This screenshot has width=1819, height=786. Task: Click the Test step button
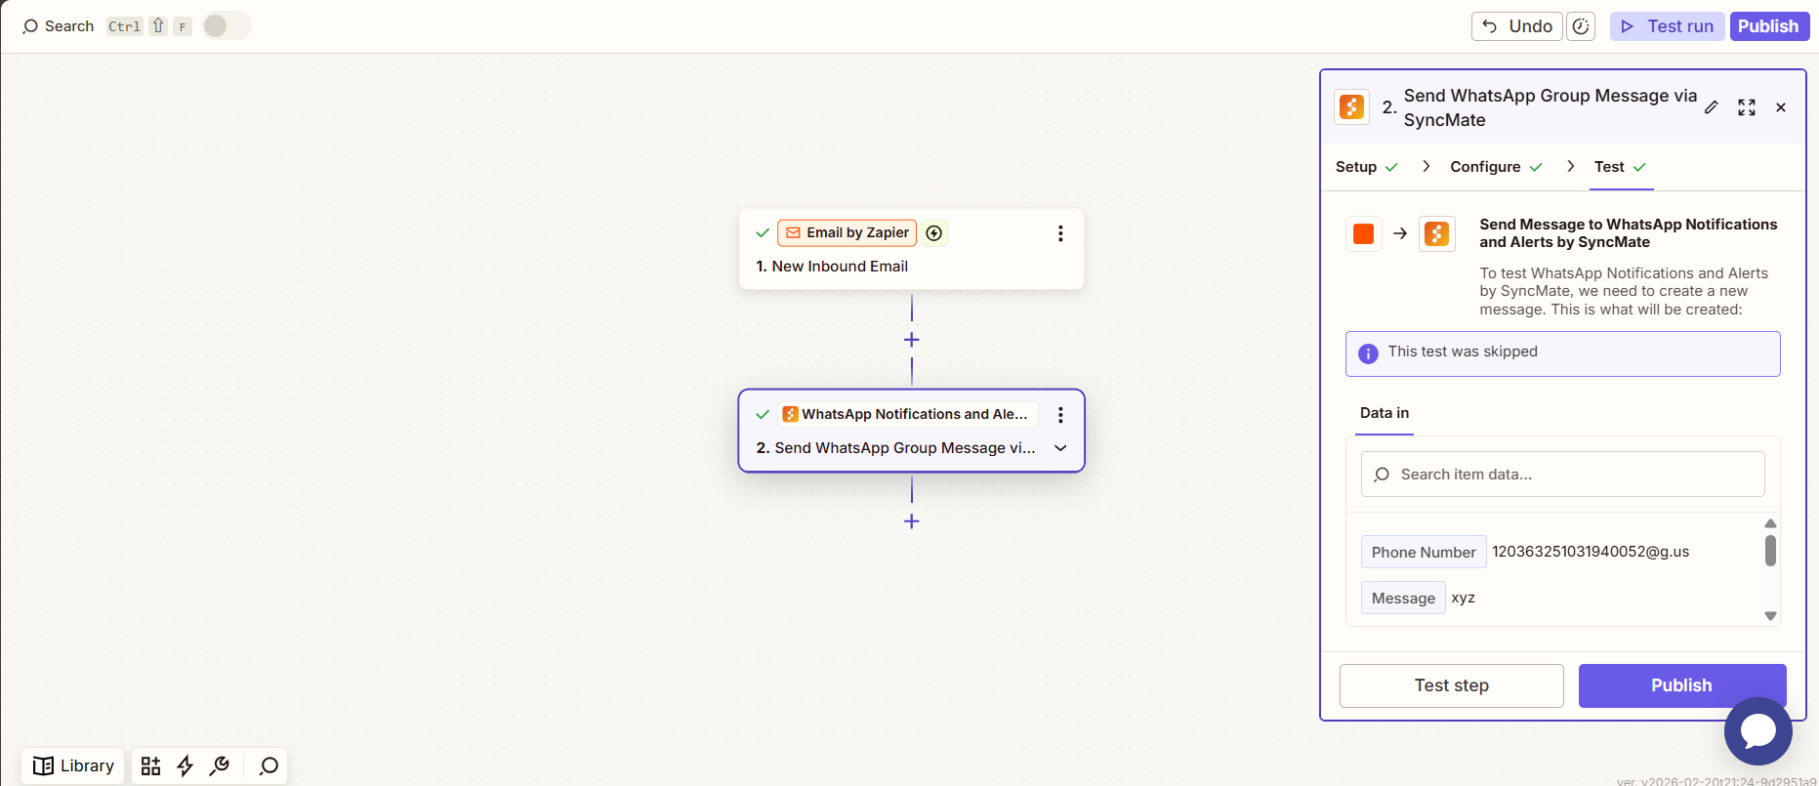click(x=1451, y=685)
